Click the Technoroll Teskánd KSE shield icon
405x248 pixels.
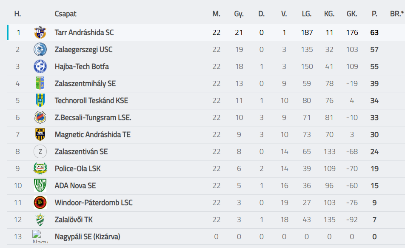[40, 100]
